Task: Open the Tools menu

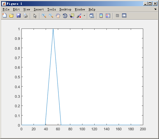Action: point(52,9)
